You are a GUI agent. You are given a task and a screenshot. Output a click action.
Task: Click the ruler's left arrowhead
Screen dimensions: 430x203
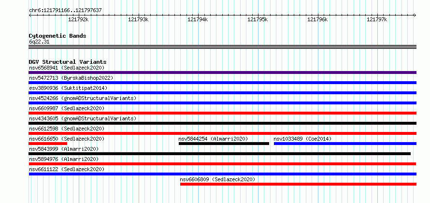(x=30, y=15)
